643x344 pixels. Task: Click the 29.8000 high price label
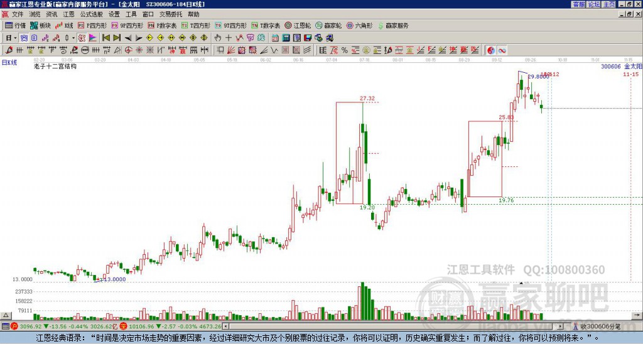[x=538, y=77]
